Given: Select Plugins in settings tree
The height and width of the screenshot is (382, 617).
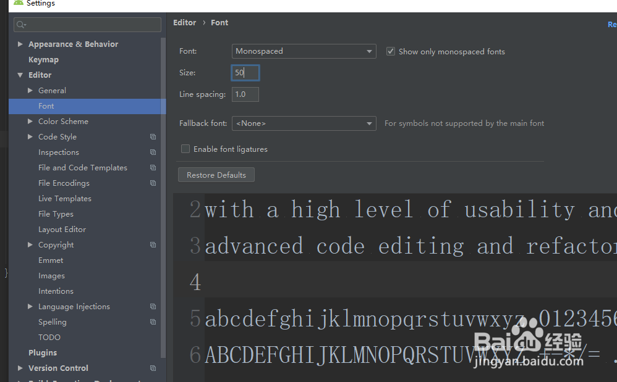Looking at the screenshot, I should 43,352.
